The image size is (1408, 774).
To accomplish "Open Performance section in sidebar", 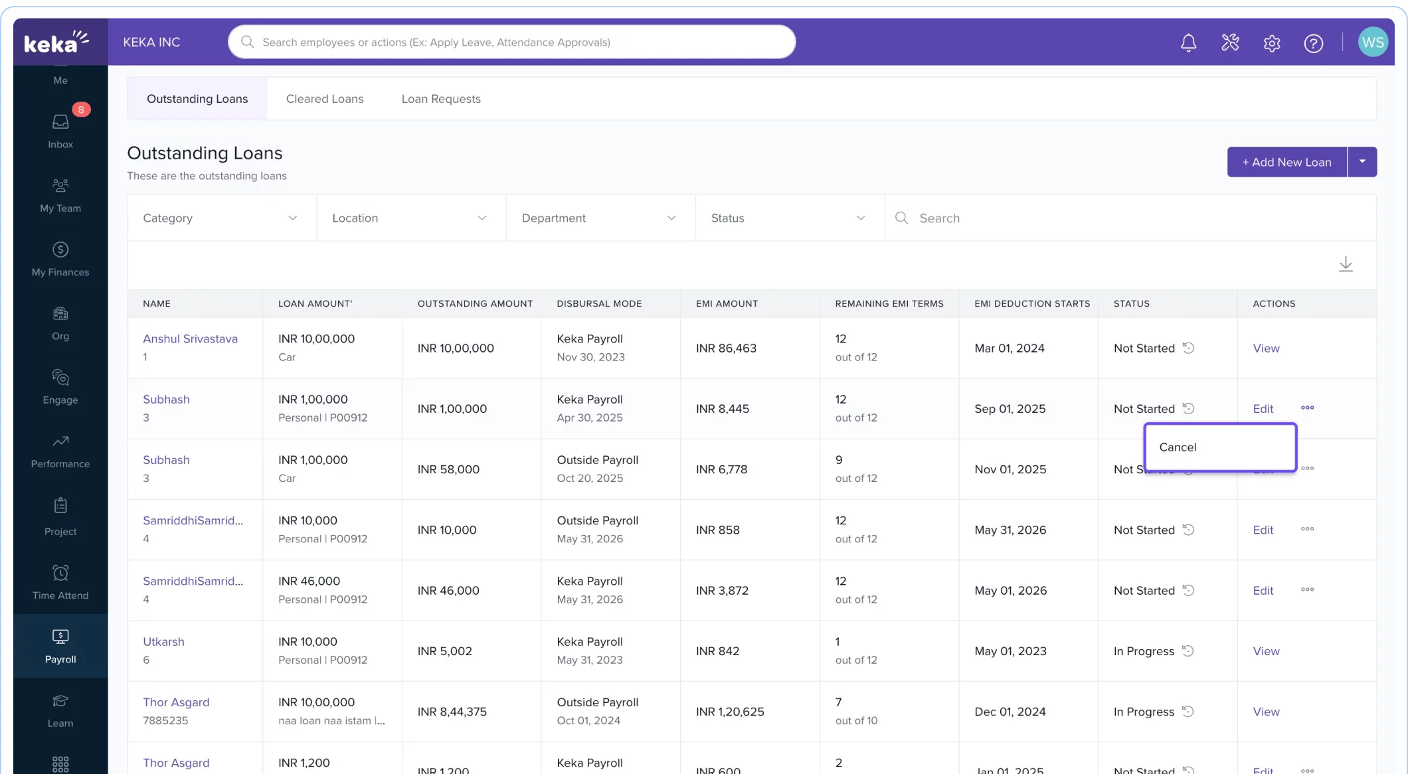I will pyautogui.click(x=60, y=451).
